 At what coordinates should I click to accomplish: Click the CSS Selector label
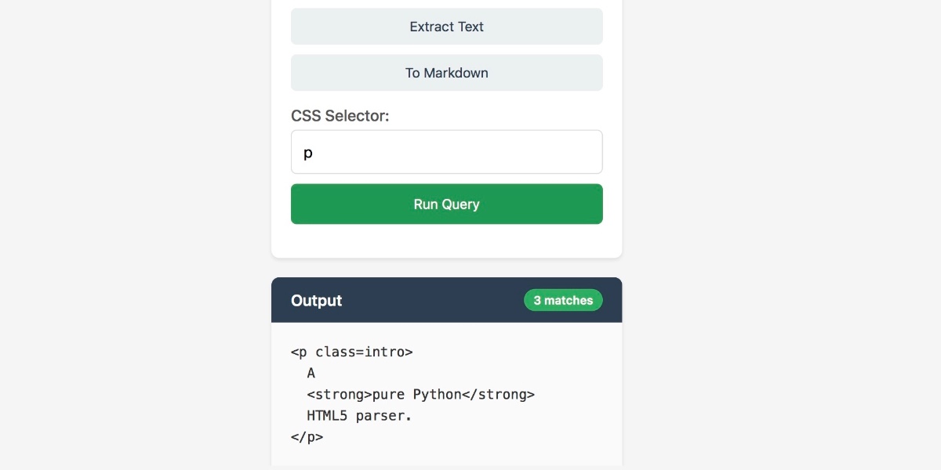pos(340,116)
